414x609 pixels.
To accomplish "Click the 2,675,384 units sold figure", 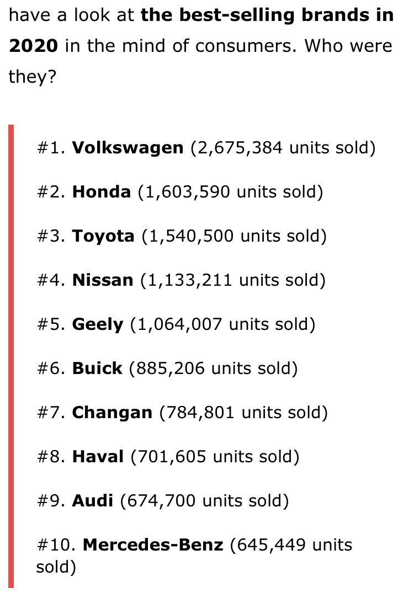I will pyautogui.click(x=283, y=148).
